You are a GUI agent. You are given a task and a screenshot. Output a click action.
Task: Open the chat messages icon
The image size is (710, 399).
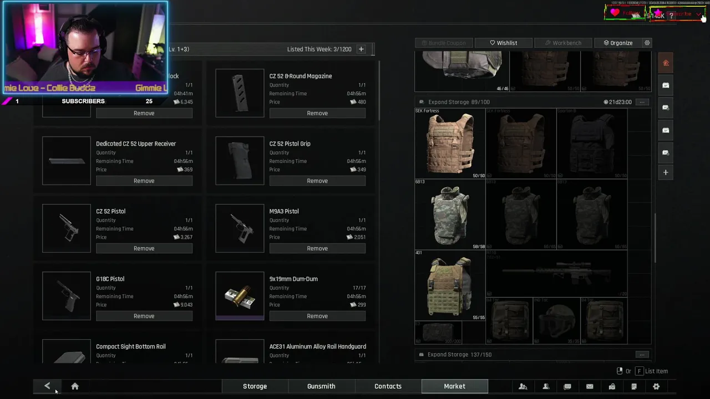coord(567,386)
